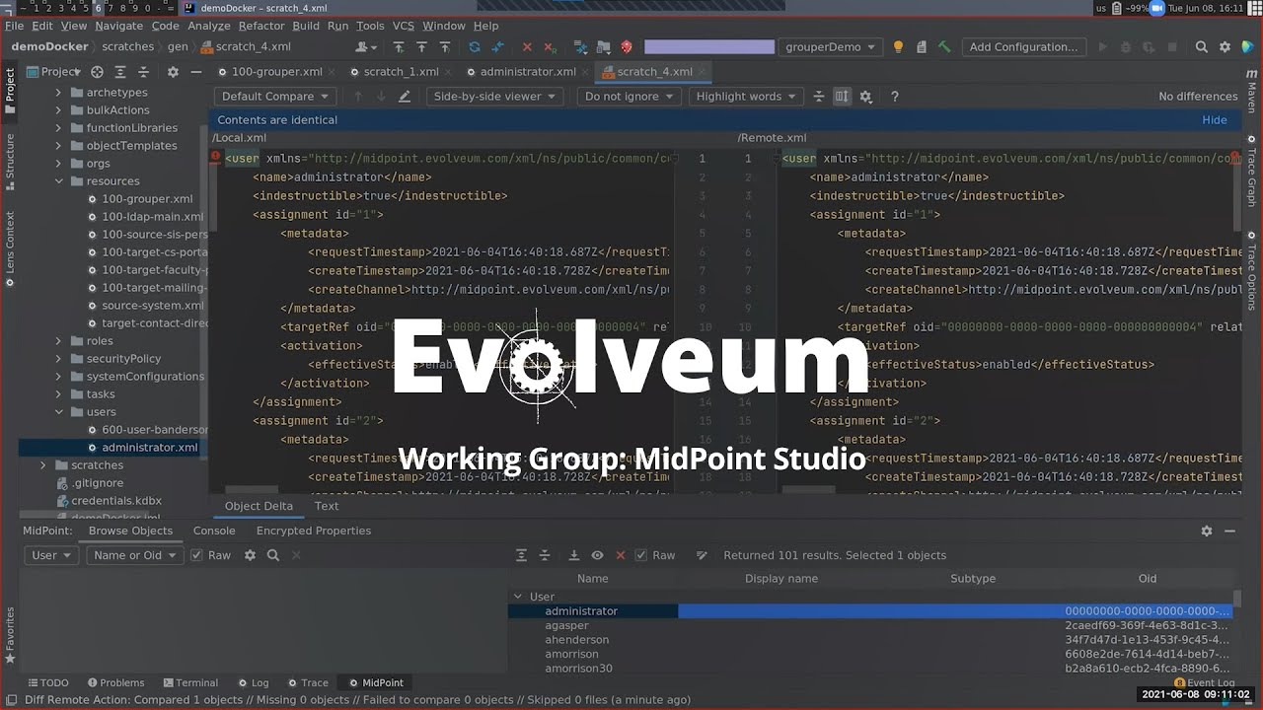
Task: Open the Terminal tool window
Action: (x=189, y=682)
